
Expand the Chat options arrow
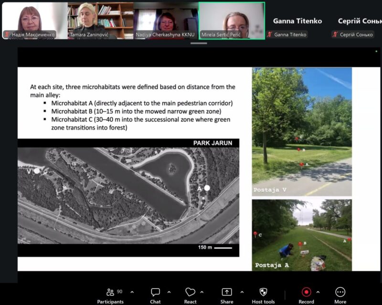point(169,292)
